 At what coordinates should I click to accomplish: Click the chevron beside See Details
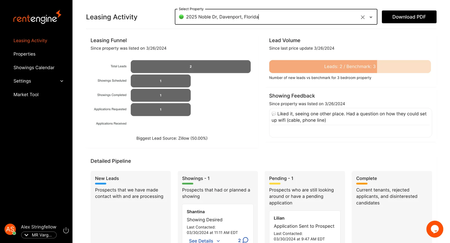coord(218,241)
